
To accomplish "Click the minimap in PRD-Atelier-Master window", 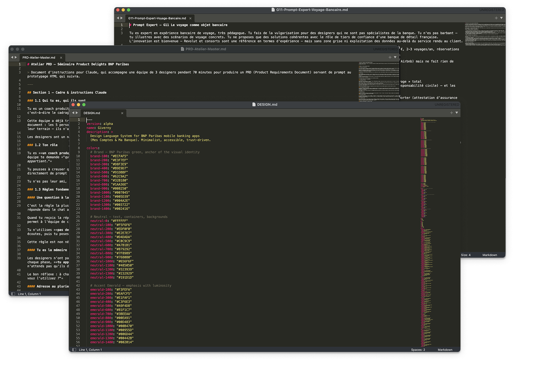I will [x=379, y=82].
